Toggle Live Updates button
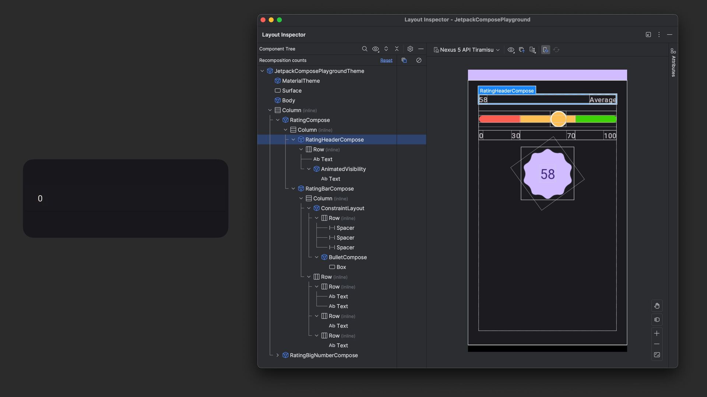The image size is (707, 397). click(546, 50)
